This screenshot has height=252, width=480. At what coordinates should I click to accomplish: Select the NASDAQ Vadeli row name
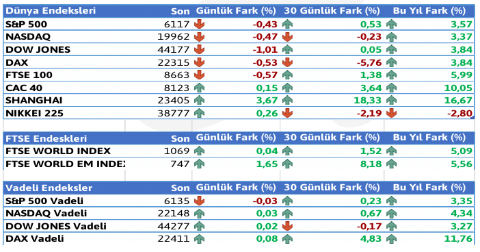point(46,214)
